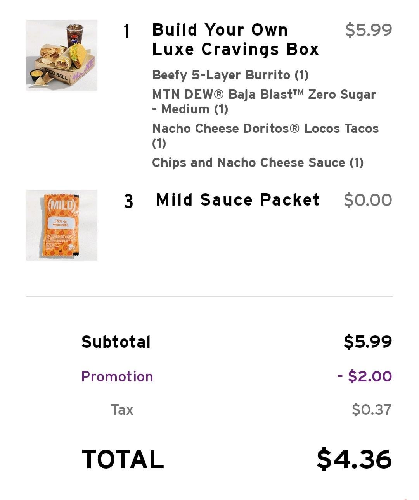The width and height of the screenshot is (419, 500).
Task: Click the TOTAL label
Action: (123, 459)
